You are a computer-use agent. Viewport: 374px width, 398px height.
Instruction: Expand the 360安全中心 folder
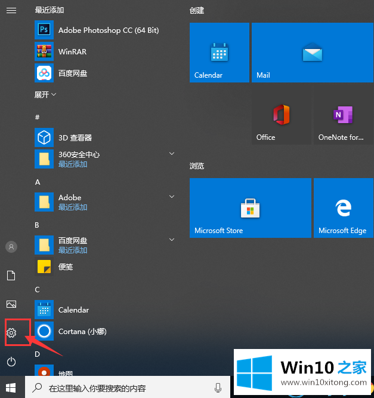pos(171,154)
